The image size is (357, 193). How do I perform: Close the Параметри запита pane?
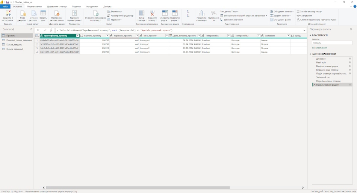(x=351, y=29)
